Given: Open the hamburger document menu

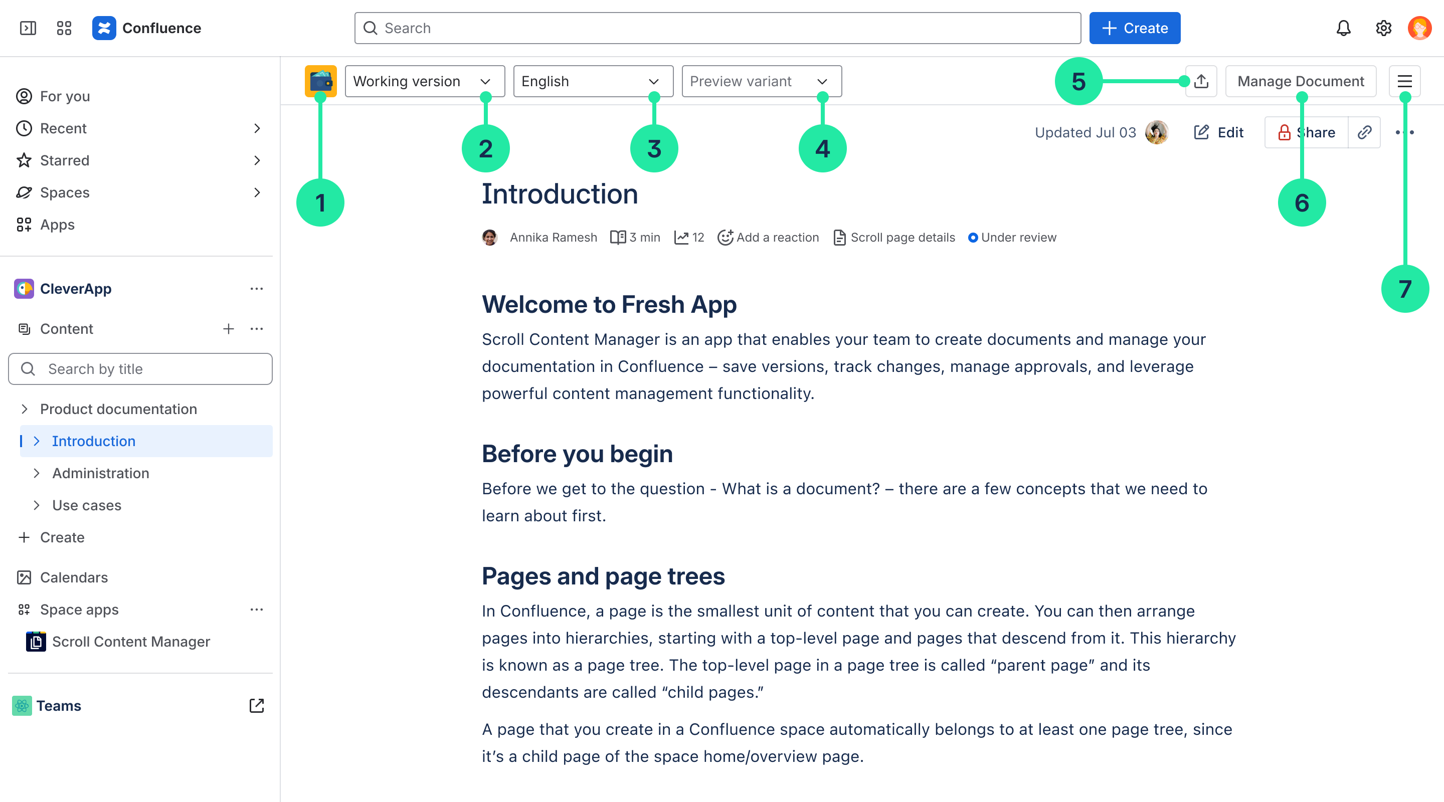Looking at the screenshot, I should [x=1404, y=81].
